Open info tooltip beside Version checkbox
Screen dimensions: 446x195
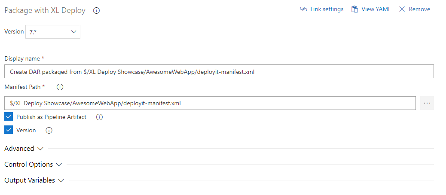[x=49, y=131]
